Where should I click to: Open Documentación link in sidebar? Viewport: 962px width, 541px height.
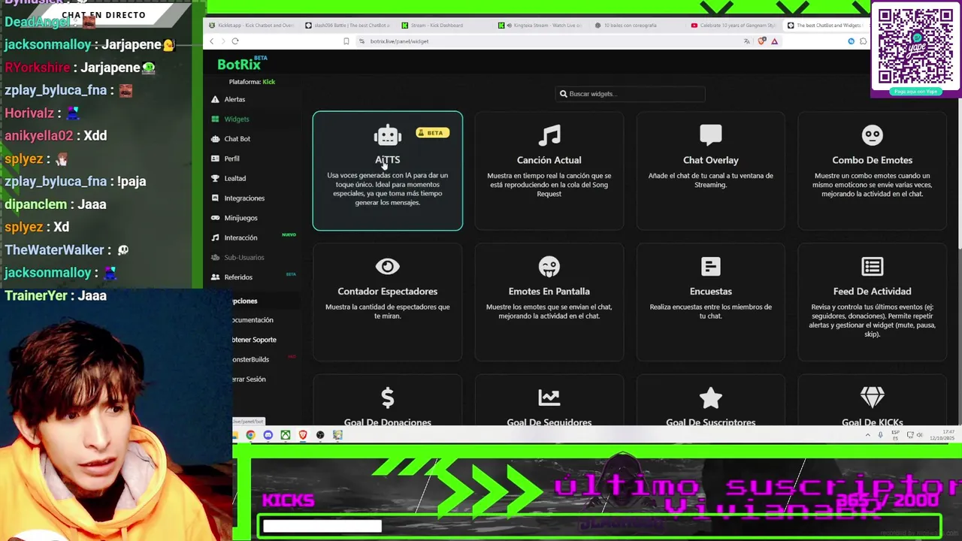[x=253, y=320]
